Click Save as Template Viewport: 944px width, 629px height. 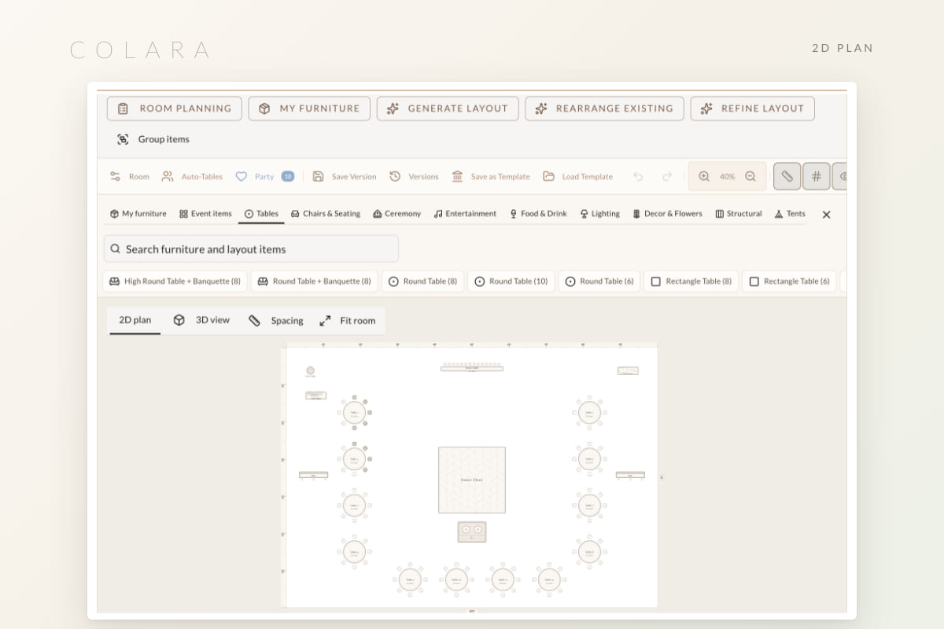[490, 177]
